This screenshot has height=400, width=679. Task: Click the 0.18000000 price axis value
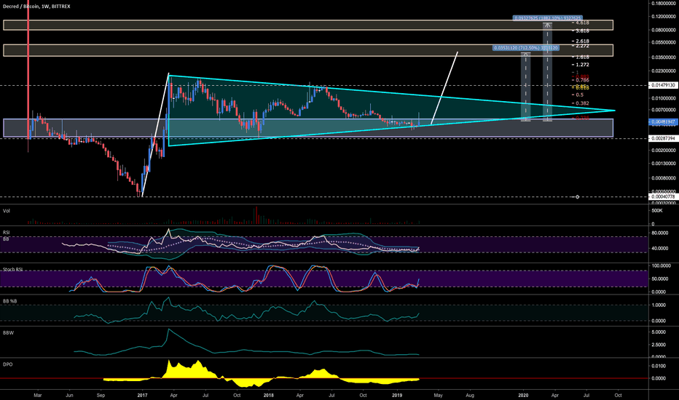point(664,4)
